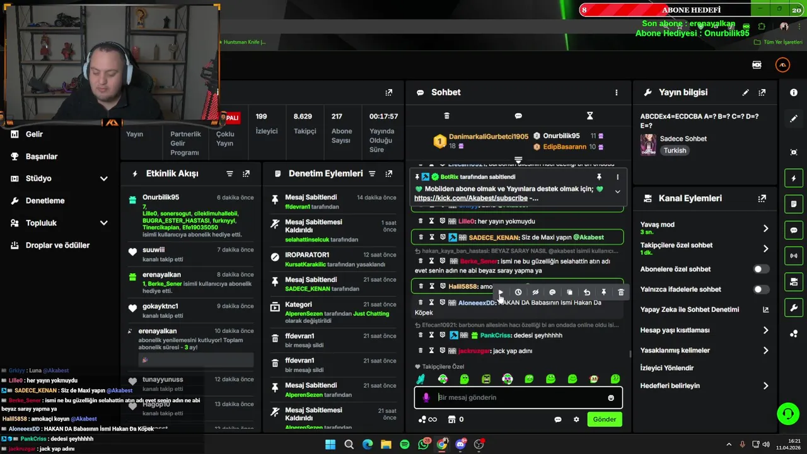The height and width of the screenshot is (454, 807).
Task: Open three-dot menu on BotRix pinned message
Action: tap(617, 177)
